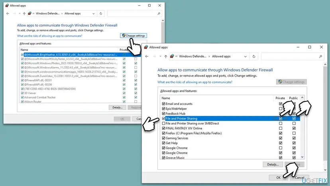Toggle Microsoft.MicrosoftStickyNotes checkbox in back window
Image resolution: width=330 pixels, height=186 pixels.
(22, 59)
